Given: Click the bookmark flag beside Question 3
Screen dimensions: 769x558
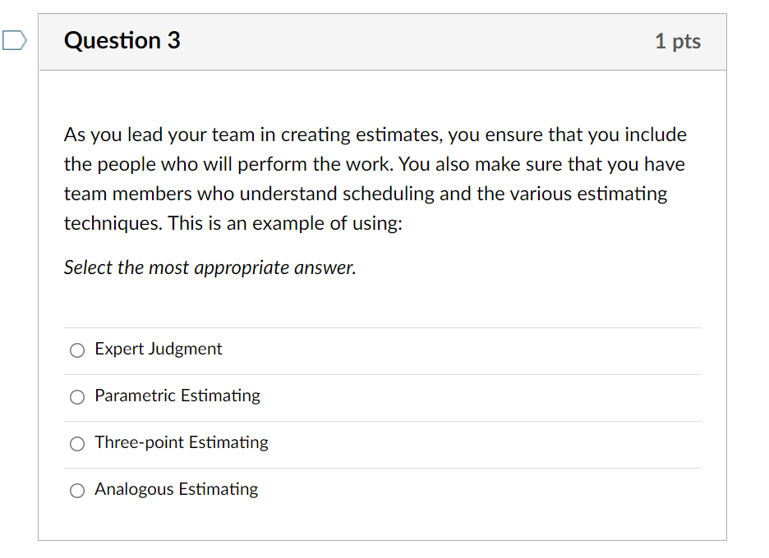Looking at the screenshot, I should click(13, 39).
